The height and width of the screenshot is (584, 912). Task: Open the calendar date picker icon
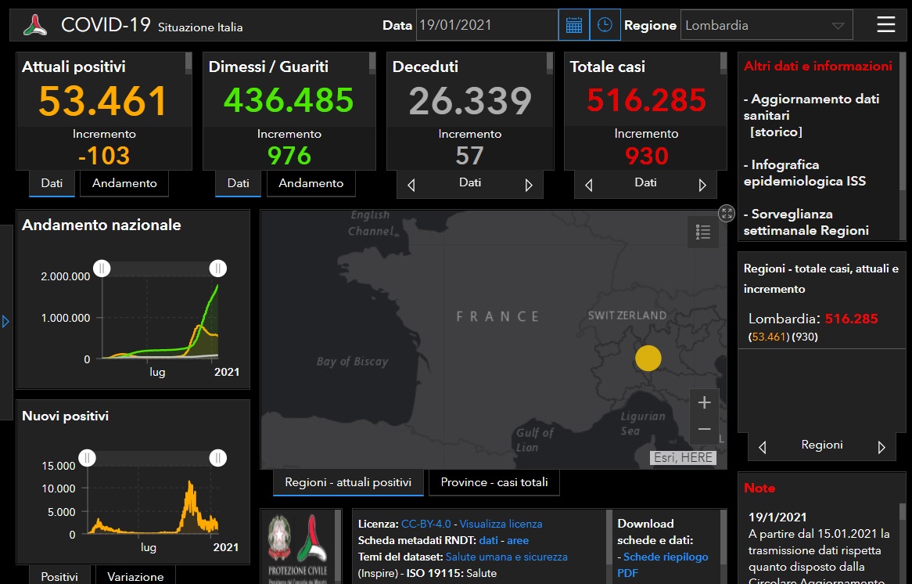click(573, 25)
